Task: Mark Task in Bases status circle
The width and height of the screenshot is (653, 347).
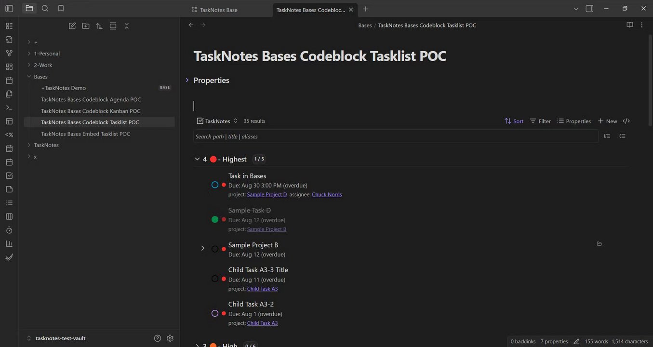Action: tap(215, 185)
